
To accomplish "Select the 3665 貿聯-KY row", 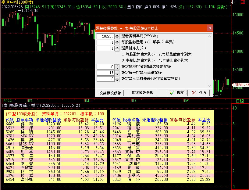I will 162,152.
